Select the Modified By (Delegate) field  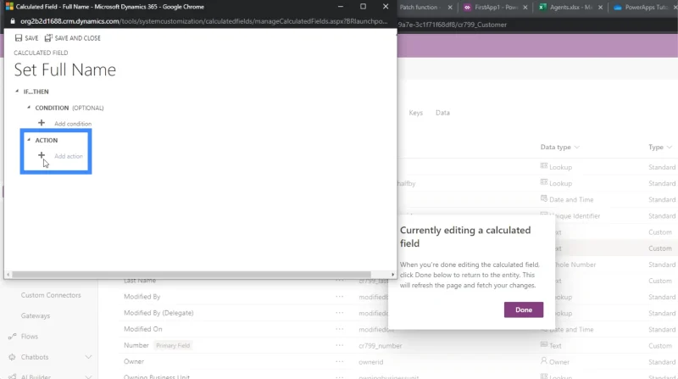point(158,313)
